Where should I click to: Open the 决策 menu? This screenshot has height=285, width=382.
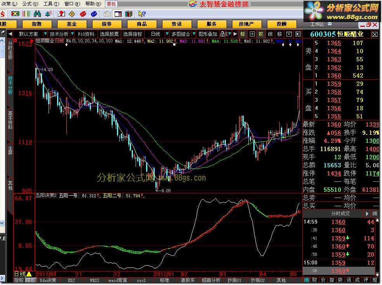pos(9,4)
